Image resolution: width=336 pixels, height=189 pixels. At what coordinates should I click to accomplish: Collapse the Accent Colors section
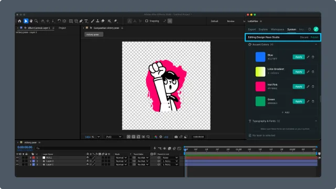(316, 45)
